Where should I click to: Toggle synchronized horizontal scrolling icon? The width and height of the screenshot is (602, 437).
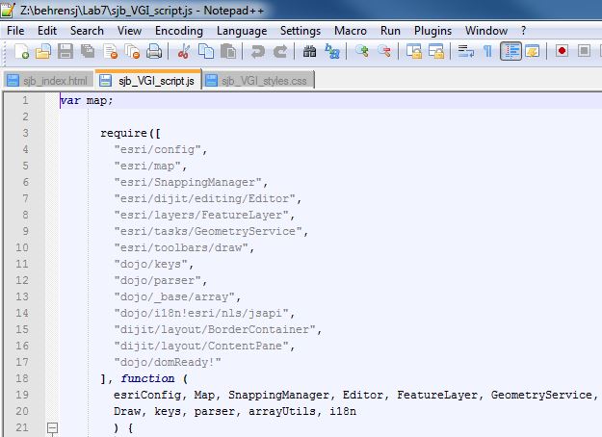(x=436, y=51)
